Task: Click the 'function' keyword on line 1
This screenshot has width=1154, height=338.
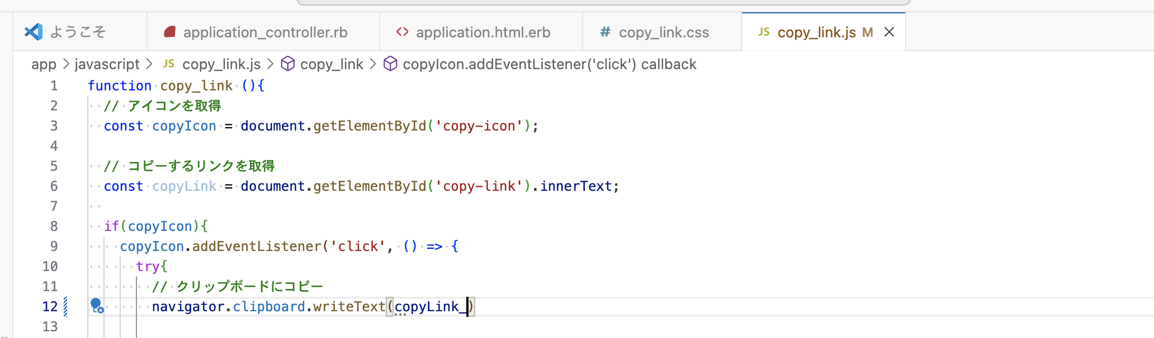Action: (x=120, y=85)
